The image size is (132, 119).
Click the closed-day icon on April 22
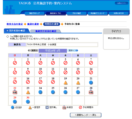click(x=15, y=92)
